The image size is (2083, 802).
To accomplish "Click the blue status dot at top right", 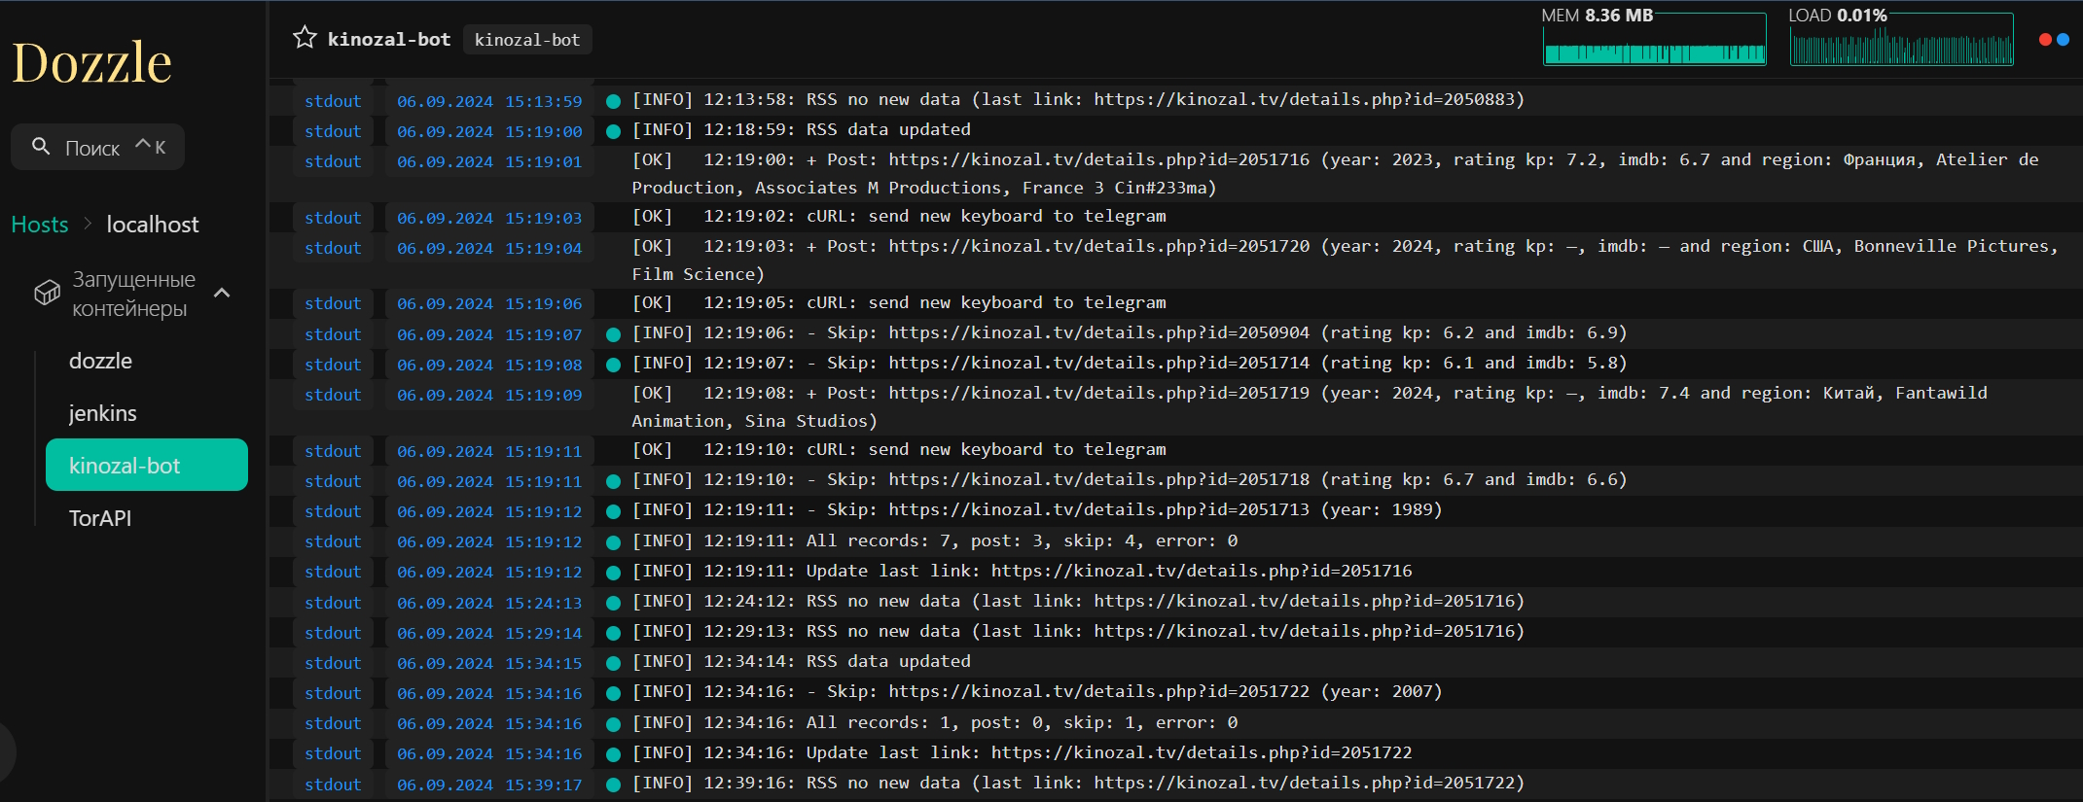I will pyautogui.click(x=2063, y=40).
